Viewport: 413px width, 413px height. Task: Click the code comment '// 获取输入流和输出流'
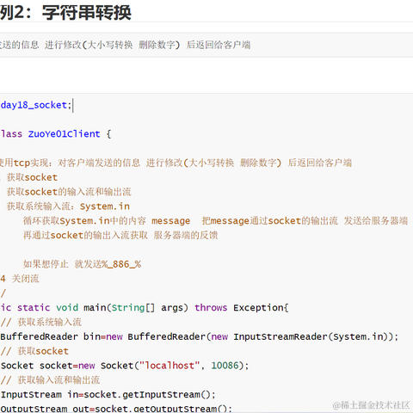point(50,380)
